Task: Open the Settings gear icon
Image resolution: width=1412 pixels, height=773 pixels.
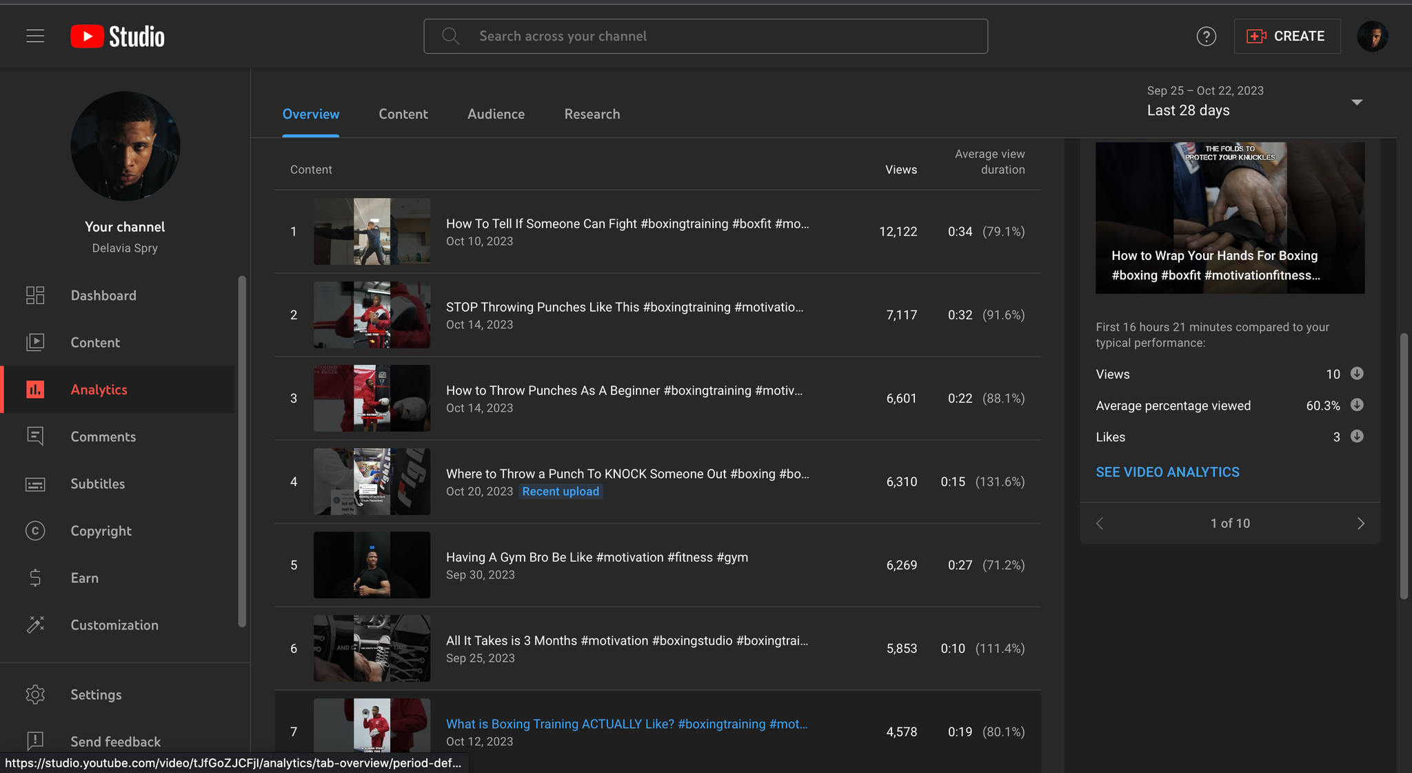Action: tap(35, 694)
